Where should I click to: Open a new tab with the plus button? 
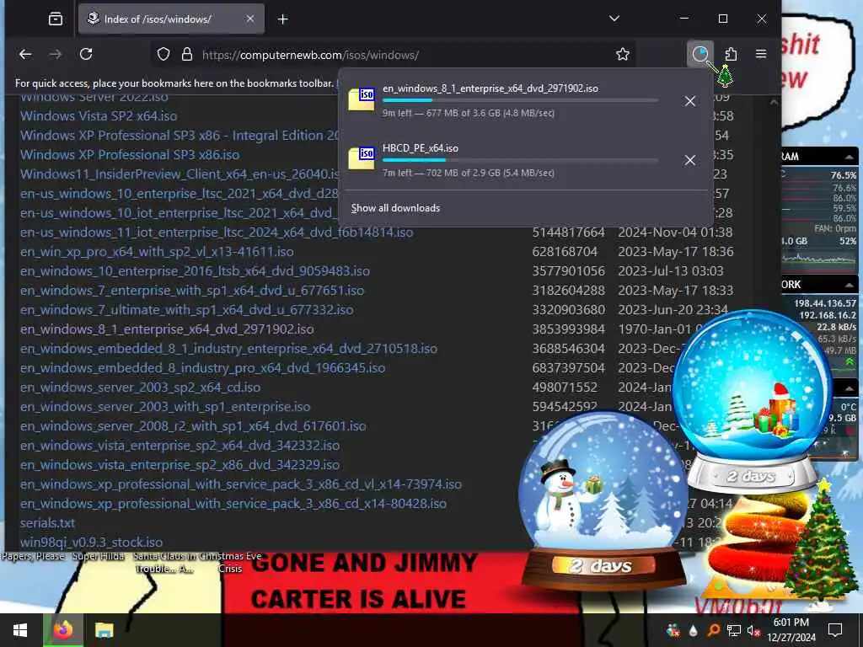click(283, 19)
